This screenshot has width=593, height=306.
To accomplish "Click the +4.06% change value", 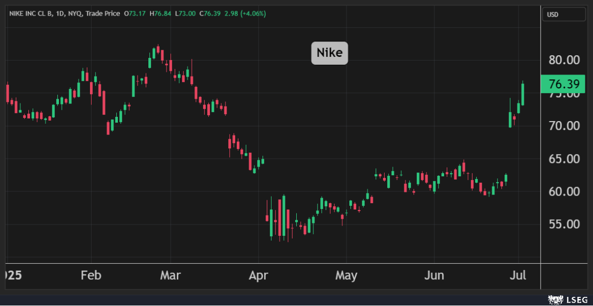I will click(x=254, y=13).
